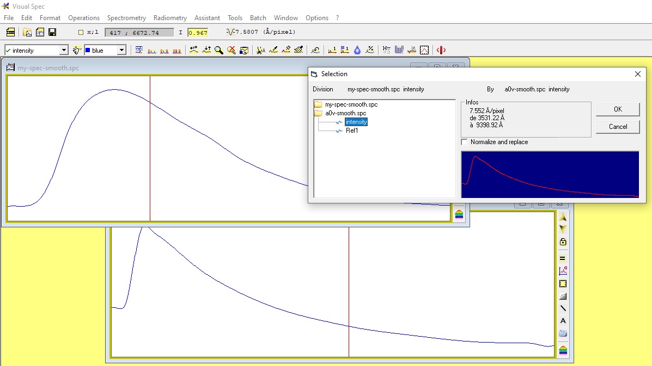Viewport: 652px width, 366px height.
Task: Confirm the selection with OK
Action: 618,109
